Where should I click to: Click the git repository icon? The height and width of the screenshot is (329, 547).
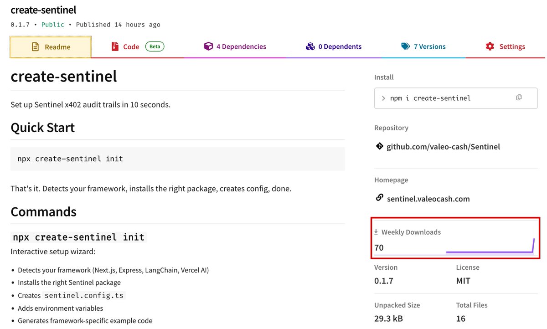[379, 146]
